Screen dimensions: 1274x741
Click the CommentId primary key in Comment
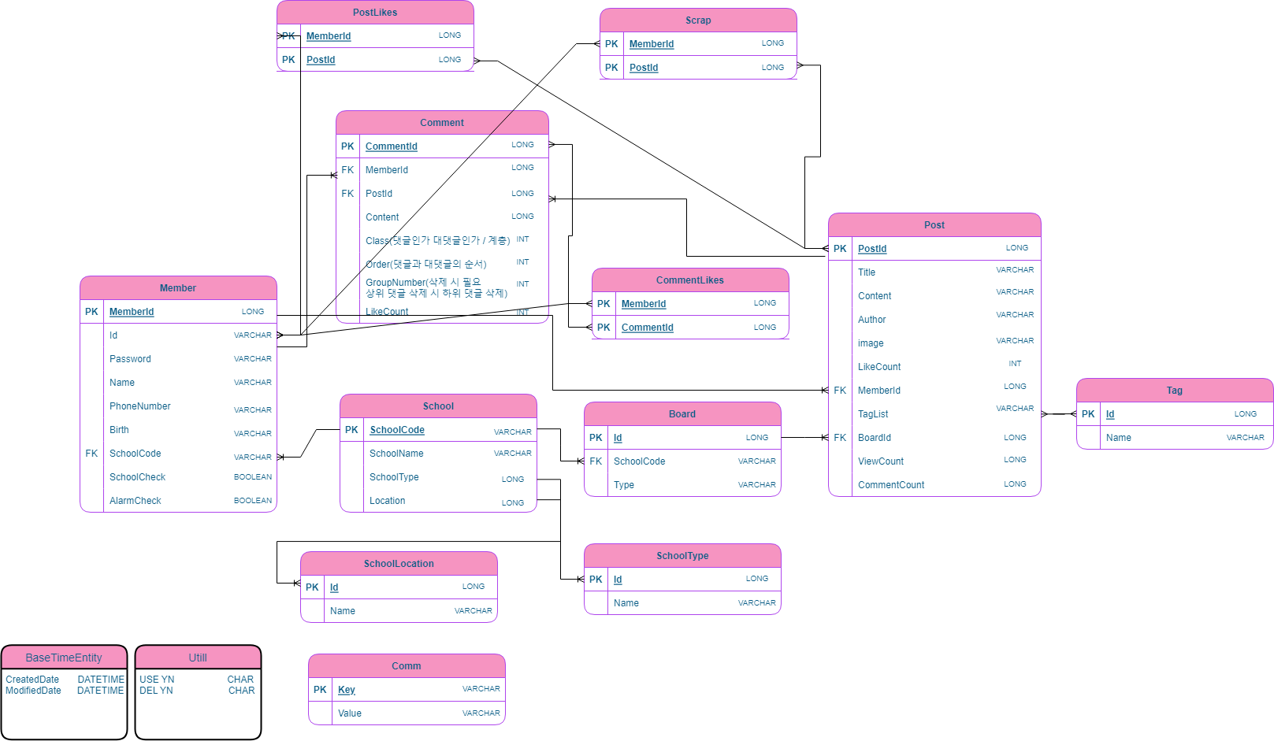(x=392, y=146)
